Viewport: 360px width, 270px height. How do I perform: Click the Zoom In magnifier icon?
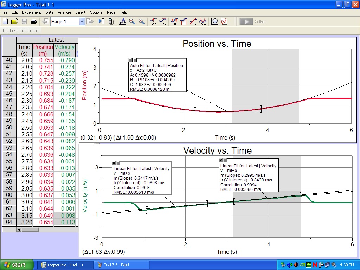coord(132,21)
